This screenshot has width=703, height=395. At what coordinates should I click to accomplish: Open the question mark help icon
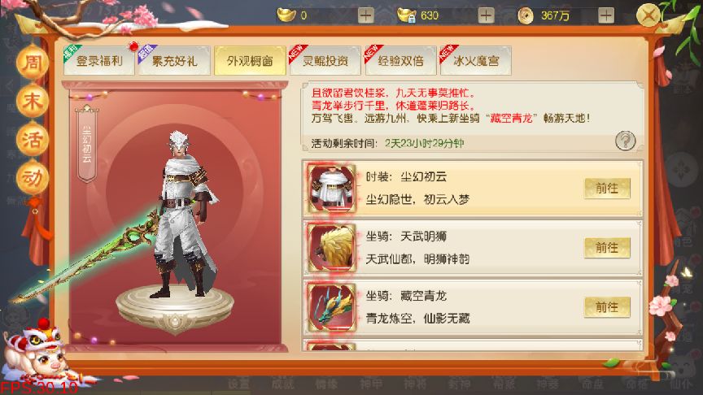[626, 141]
